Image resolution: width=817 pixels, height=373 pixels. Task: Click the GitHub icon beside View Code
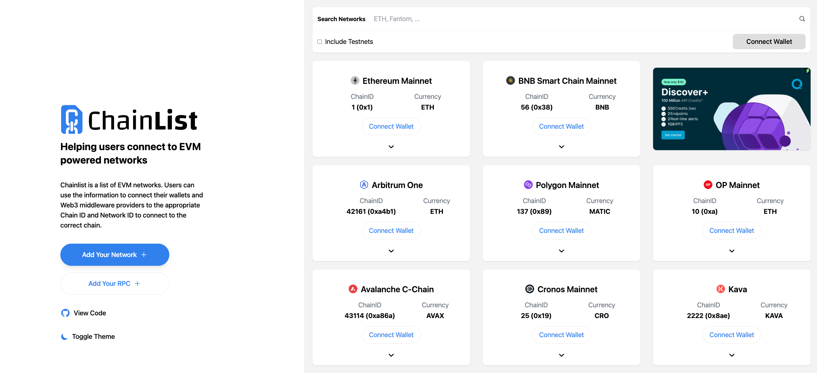coord(65,313)
